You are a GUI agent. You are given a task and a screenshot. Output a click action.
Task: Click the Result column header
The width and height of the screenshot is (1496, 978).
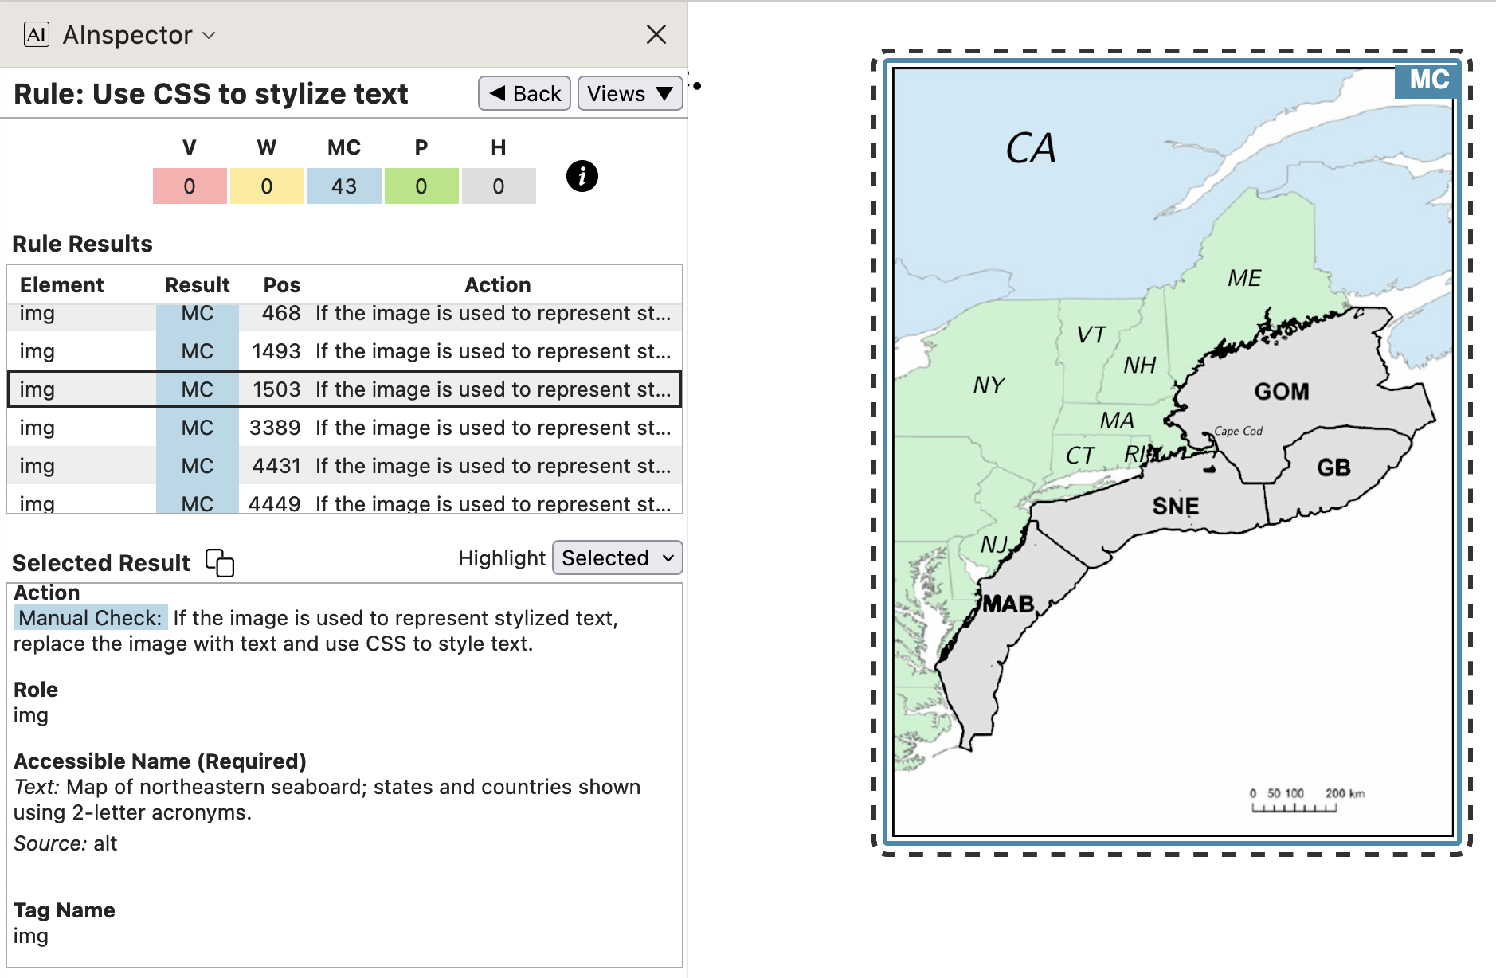[x=197, y=285]
